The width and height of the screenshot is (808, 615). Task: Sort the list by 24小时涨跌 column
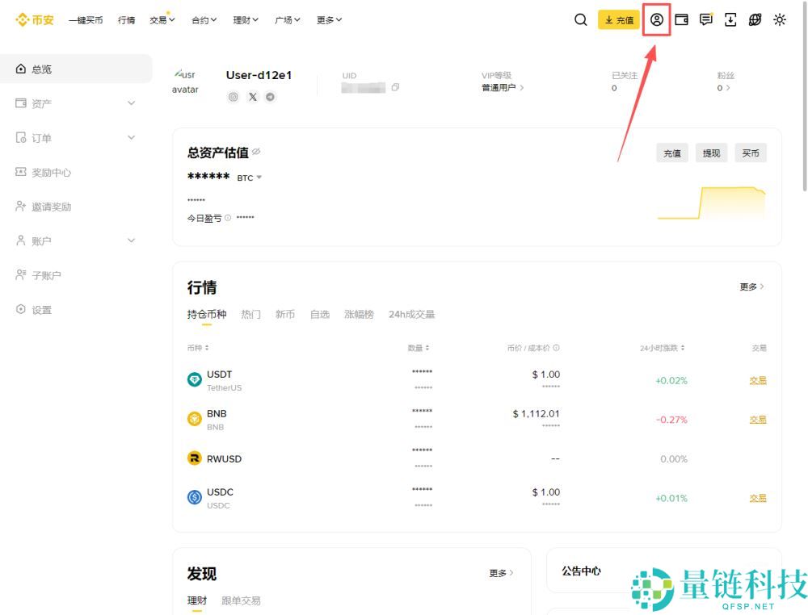tap(663, 348)
